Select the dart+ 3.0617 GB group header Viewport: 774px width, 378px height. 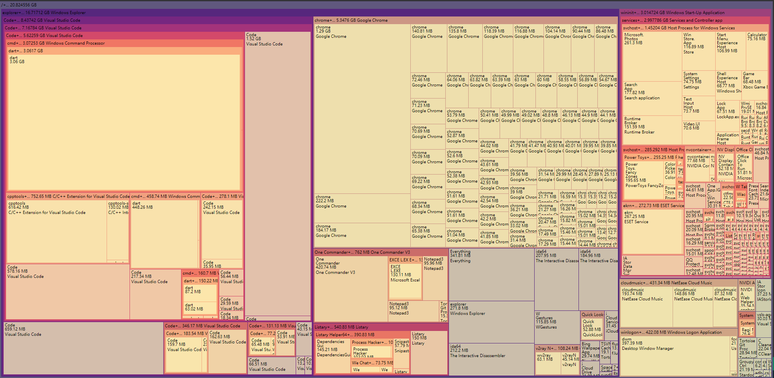coord(124,51)
